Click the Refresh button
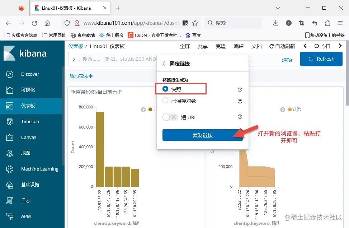 click(321, 59)
